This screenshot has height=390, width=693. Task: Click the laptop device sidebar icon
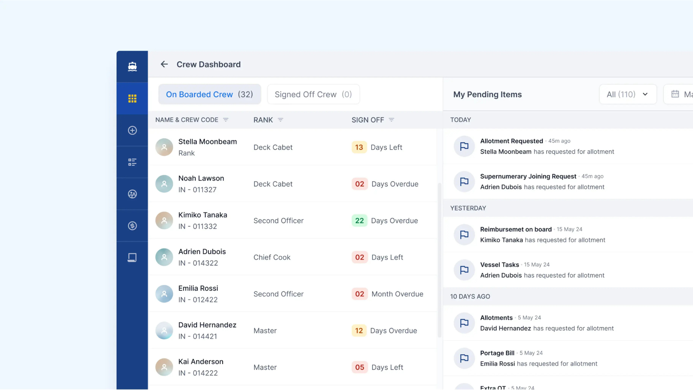(x=132, y=257)
